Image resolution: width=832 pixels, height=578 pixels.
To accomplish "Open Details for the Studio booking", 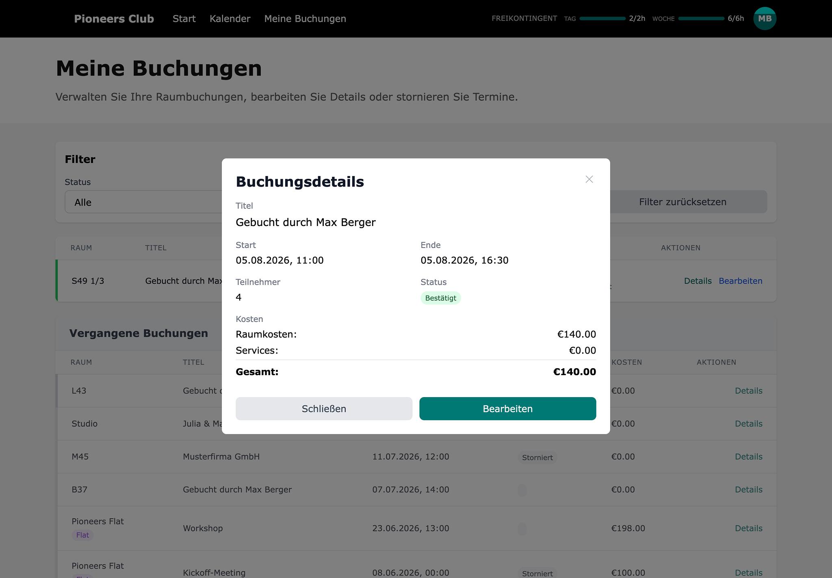I will click(748, 424).
